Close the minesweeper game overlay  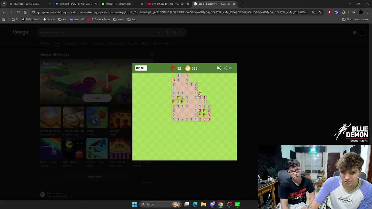coord(230,68)
